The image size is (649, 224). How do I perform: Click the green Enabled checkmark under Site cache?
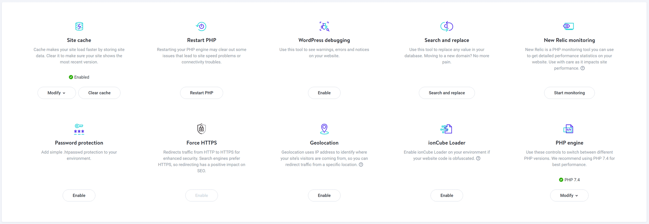coord(71,77)
